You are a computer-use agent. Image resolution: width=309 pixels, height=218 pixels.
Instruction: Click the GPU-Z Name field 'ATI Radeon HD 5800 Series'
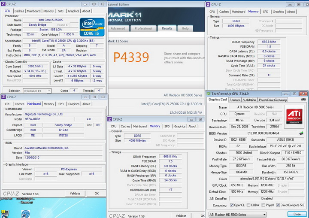coord(255,107)
